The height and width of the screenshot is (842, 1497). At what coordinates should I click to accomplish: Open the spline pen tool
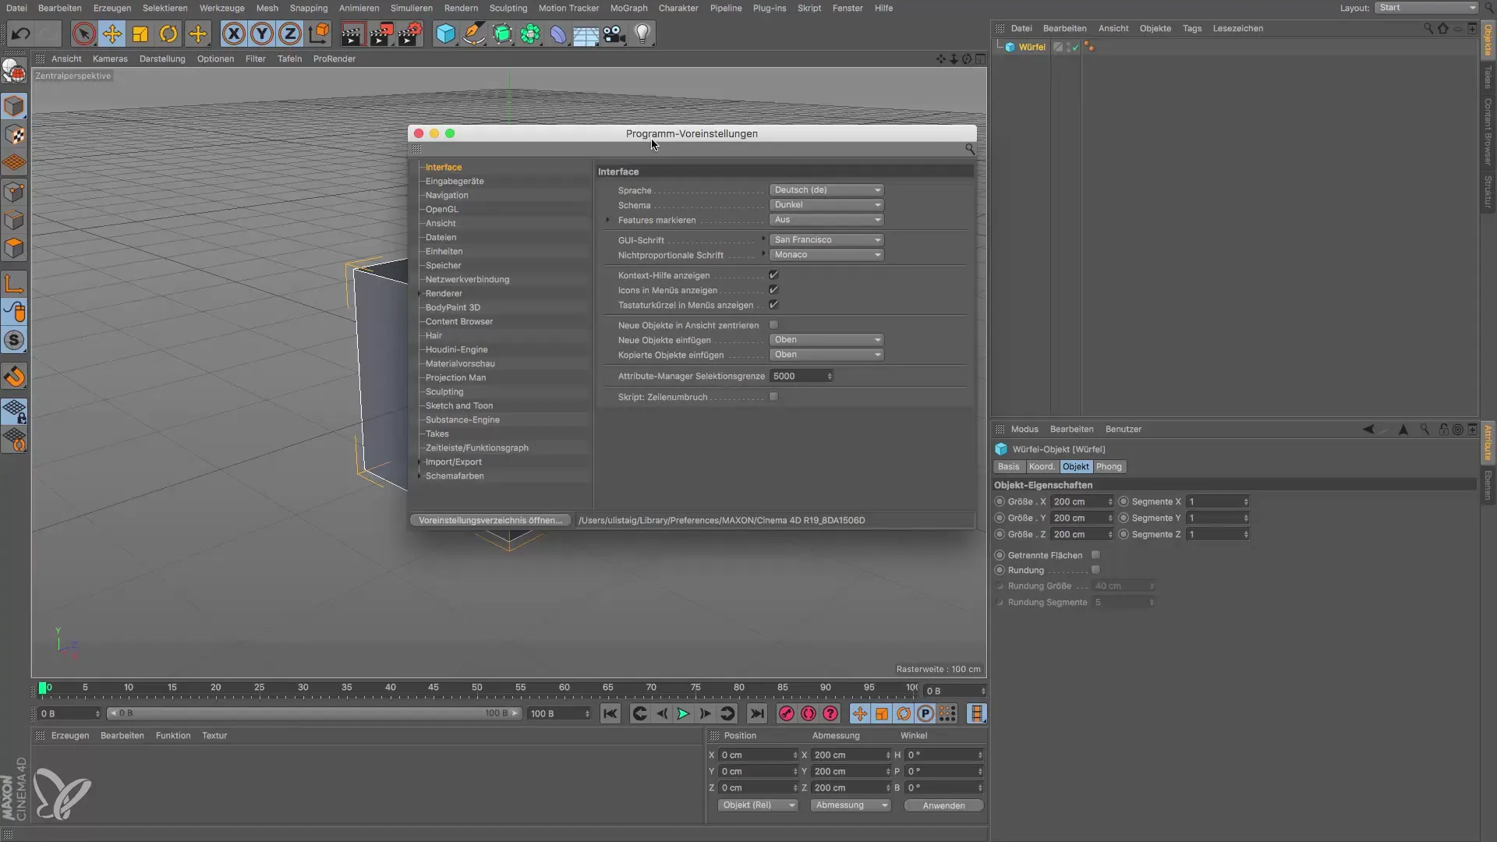coord(473,34)
